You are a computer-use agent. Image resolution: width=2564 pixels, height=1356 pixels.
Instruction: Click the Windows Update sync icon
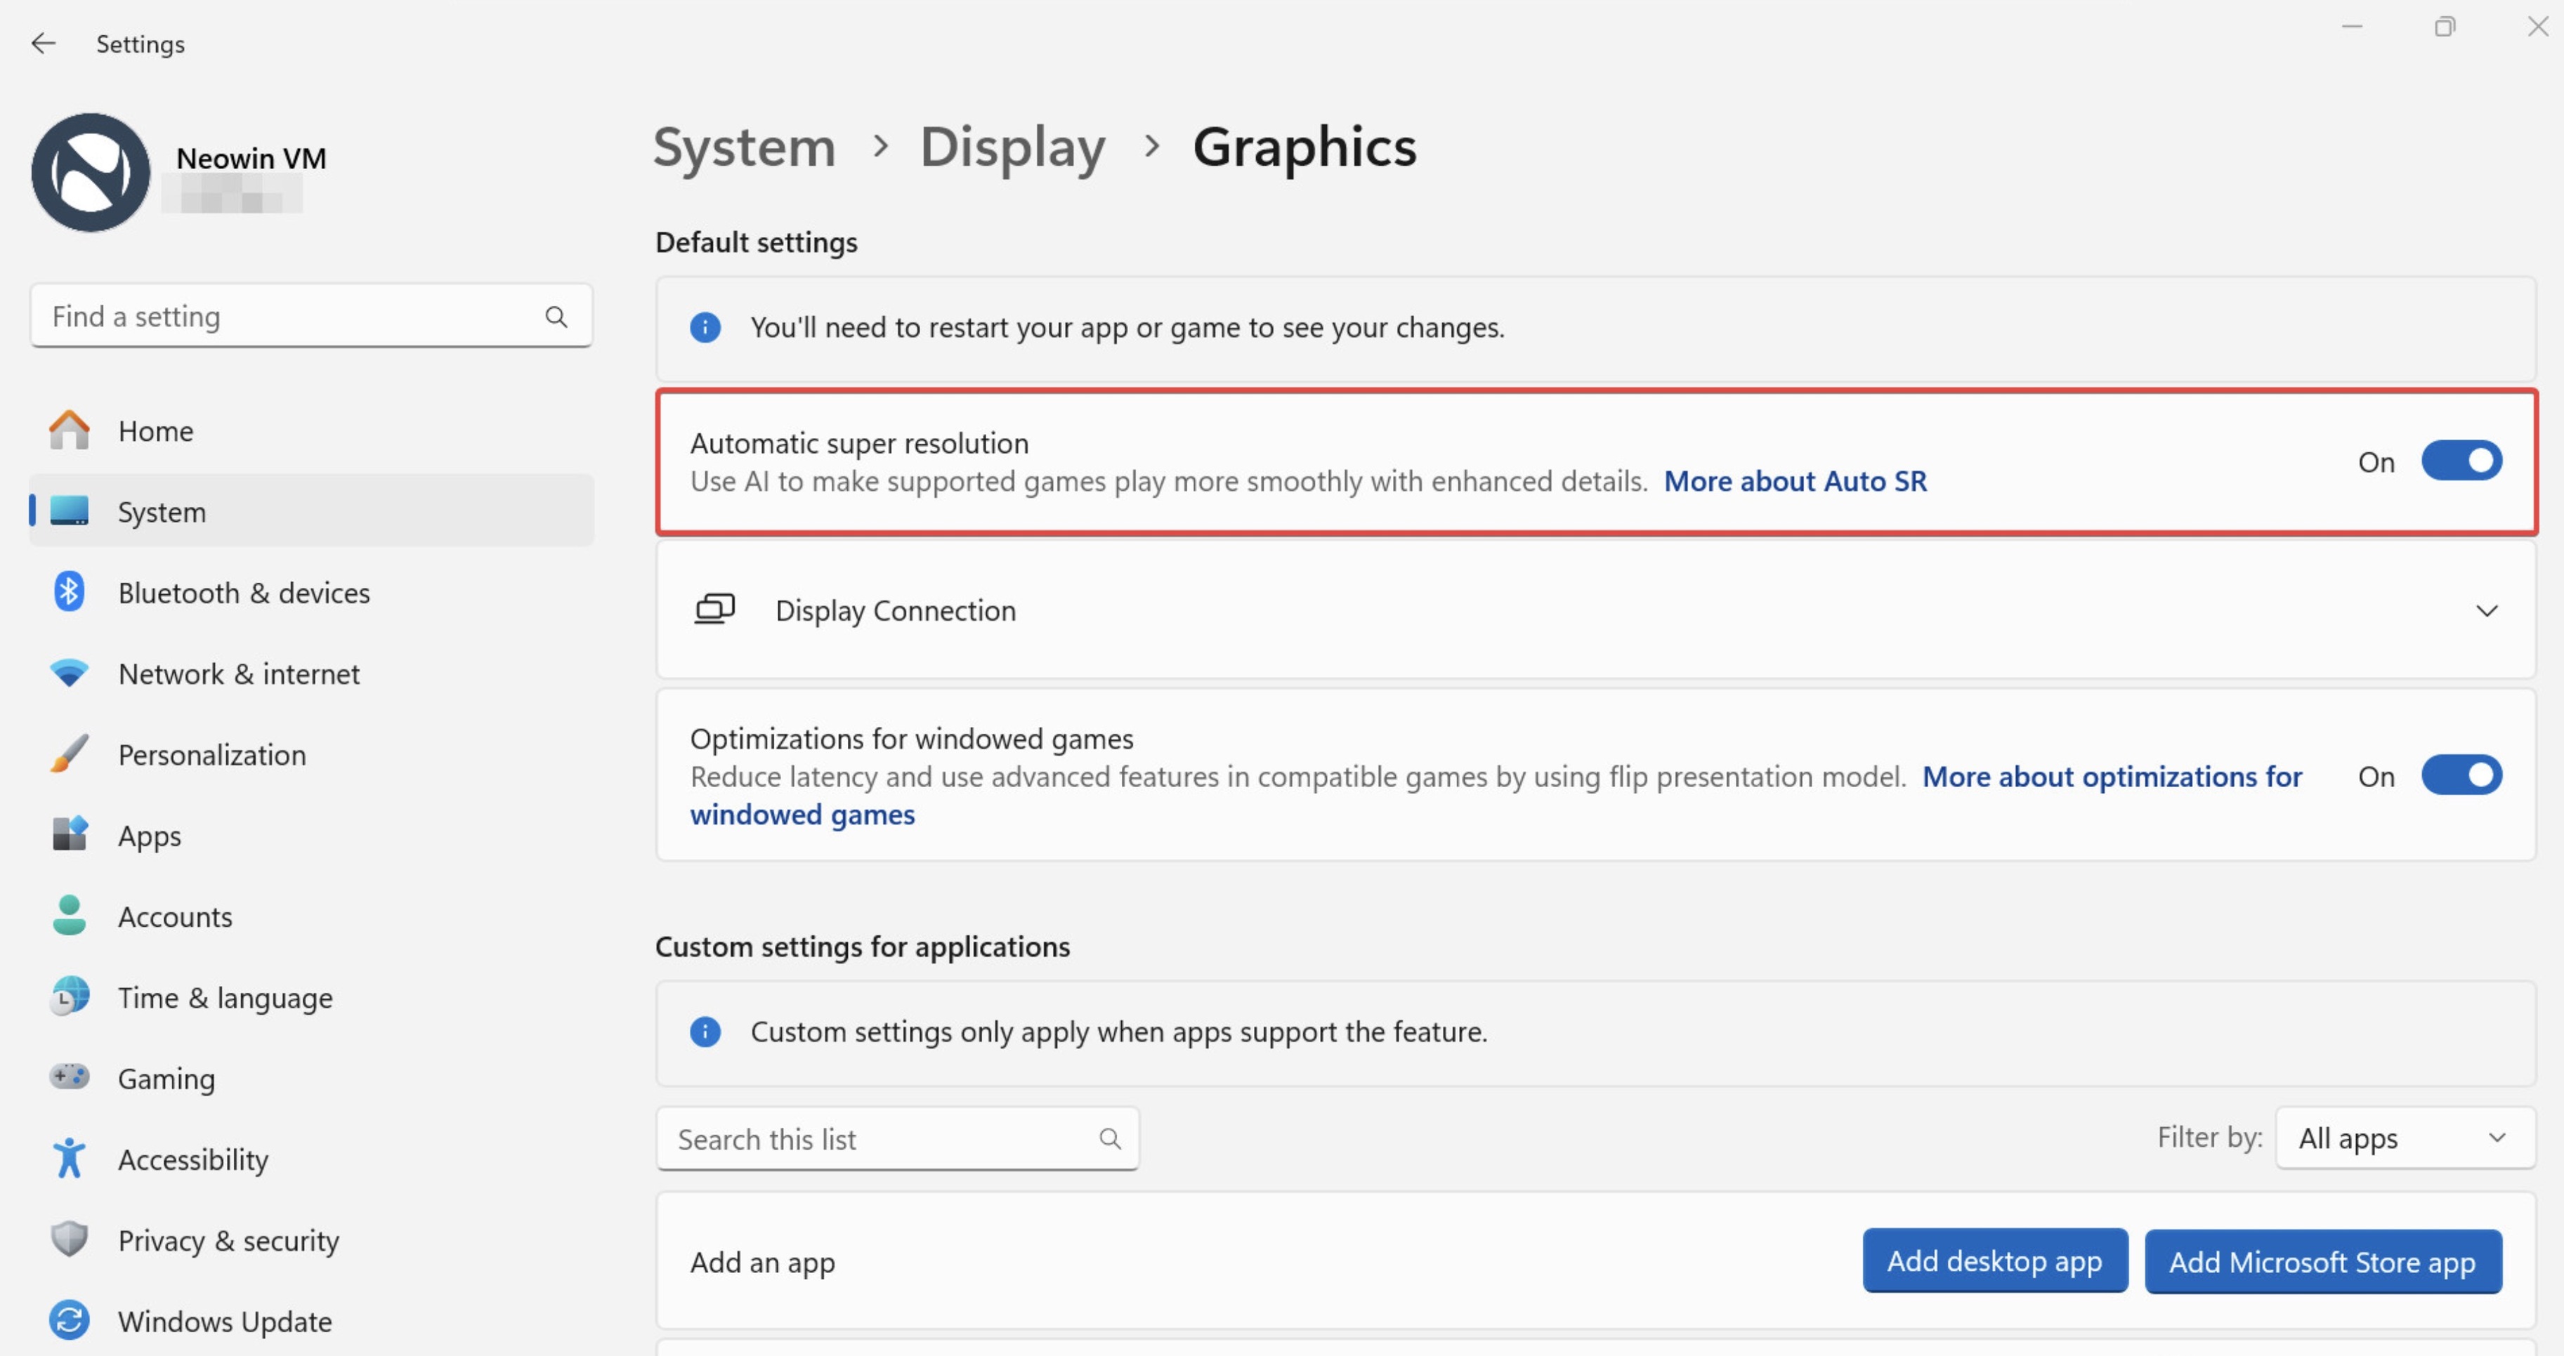69,1320
